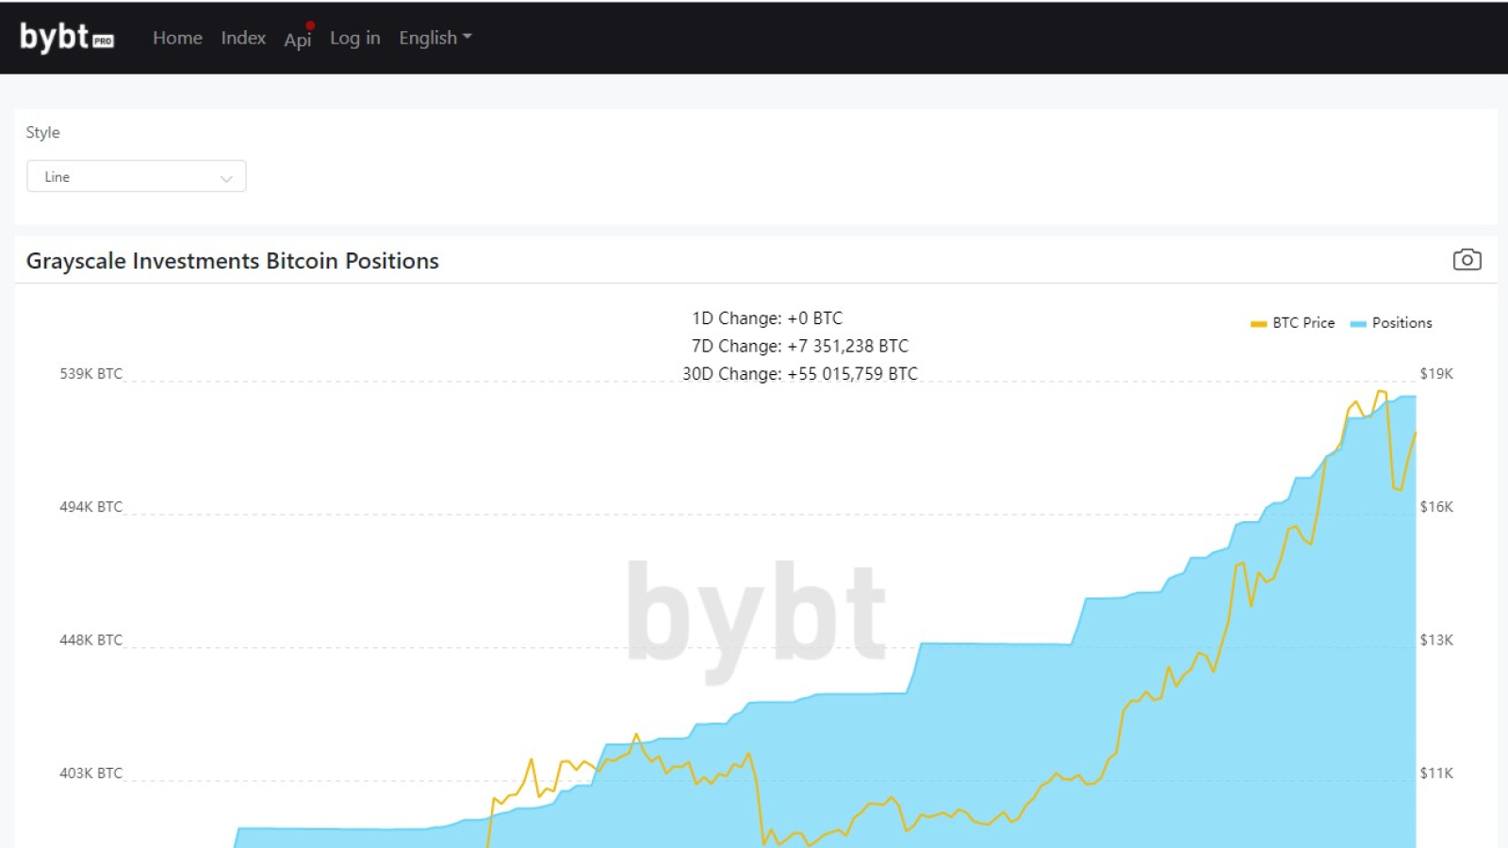Click the Style label above the dropdown
The image size is (1508, 848).
pyautogui.click(x=43, y=133)
